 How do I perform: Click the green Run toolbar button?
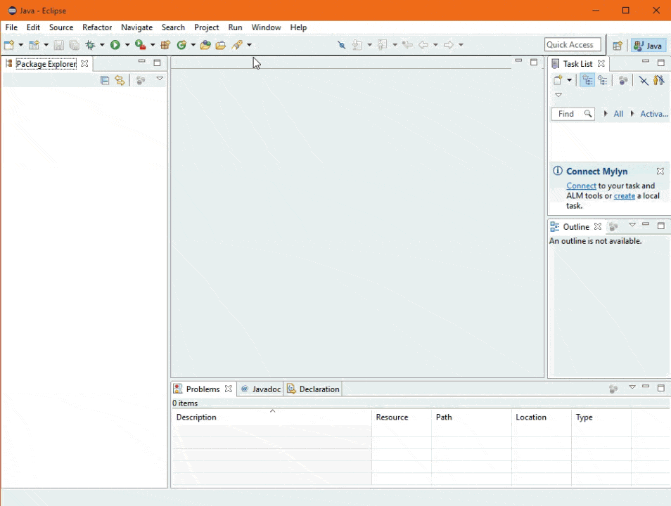[115, 45]
